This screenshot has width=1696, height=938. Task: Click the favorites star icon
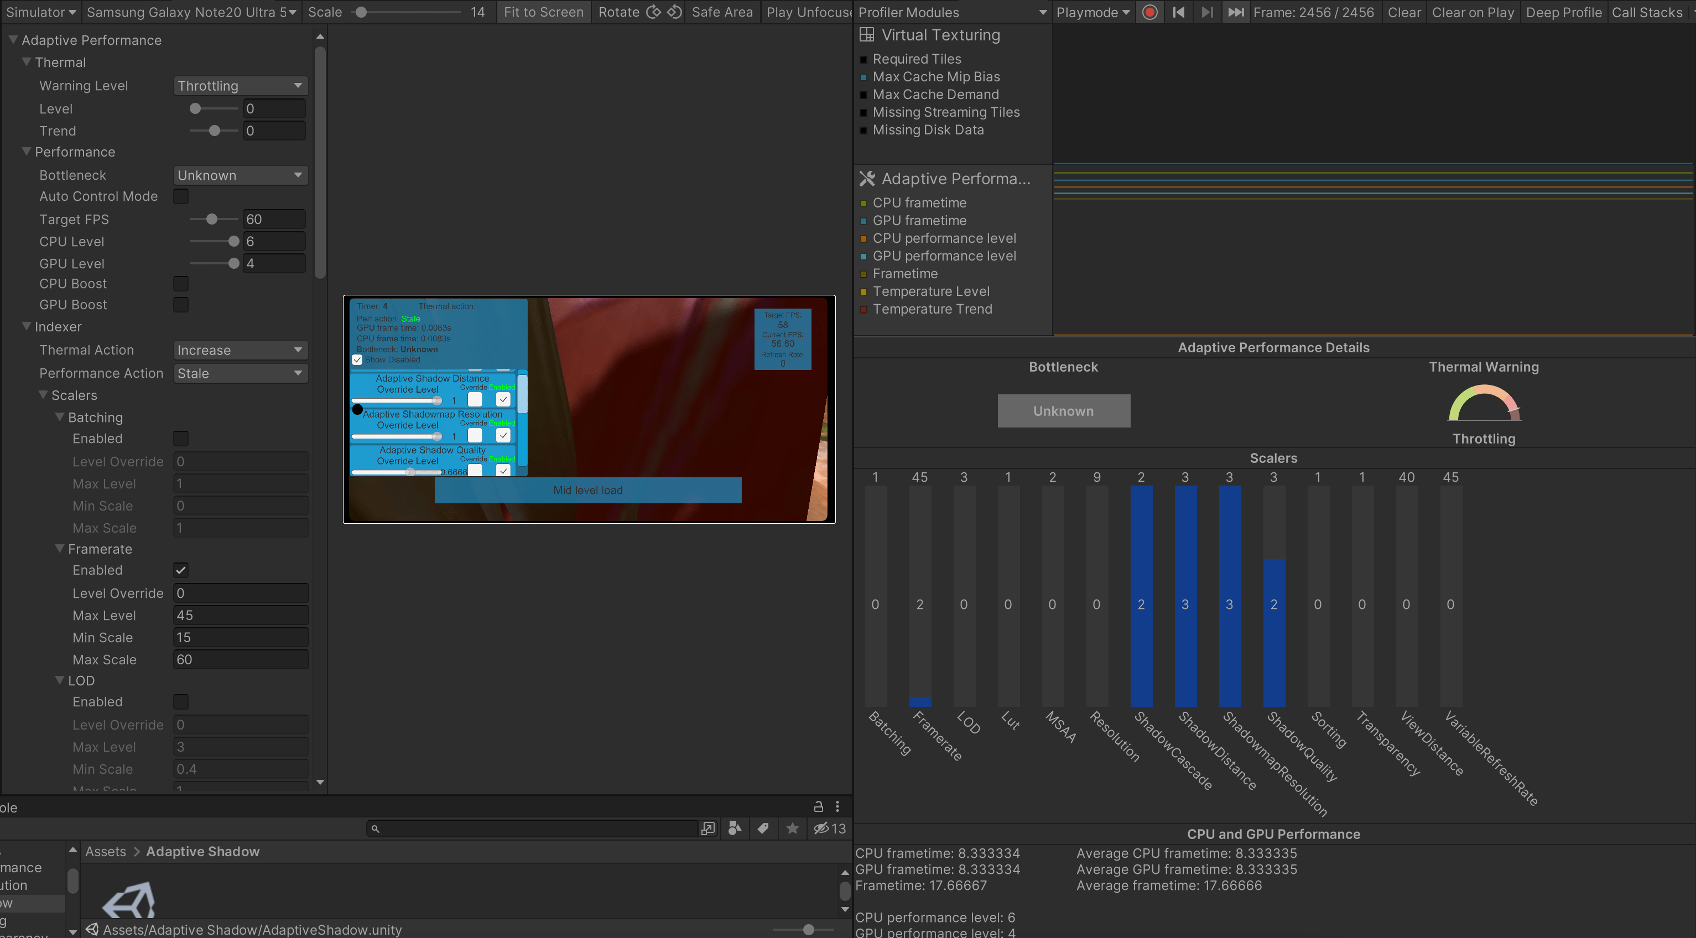pyautogui.click(x=793, y=828)
